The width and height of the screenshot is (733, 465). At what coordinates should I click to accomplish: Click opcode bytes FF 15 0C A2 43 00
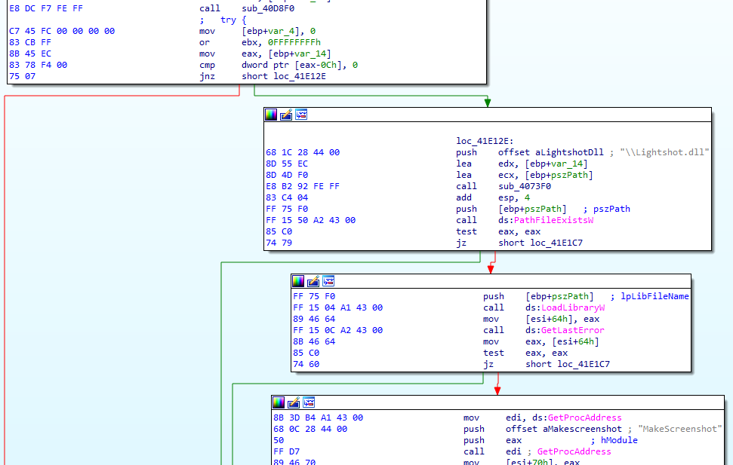pos(337,330)
